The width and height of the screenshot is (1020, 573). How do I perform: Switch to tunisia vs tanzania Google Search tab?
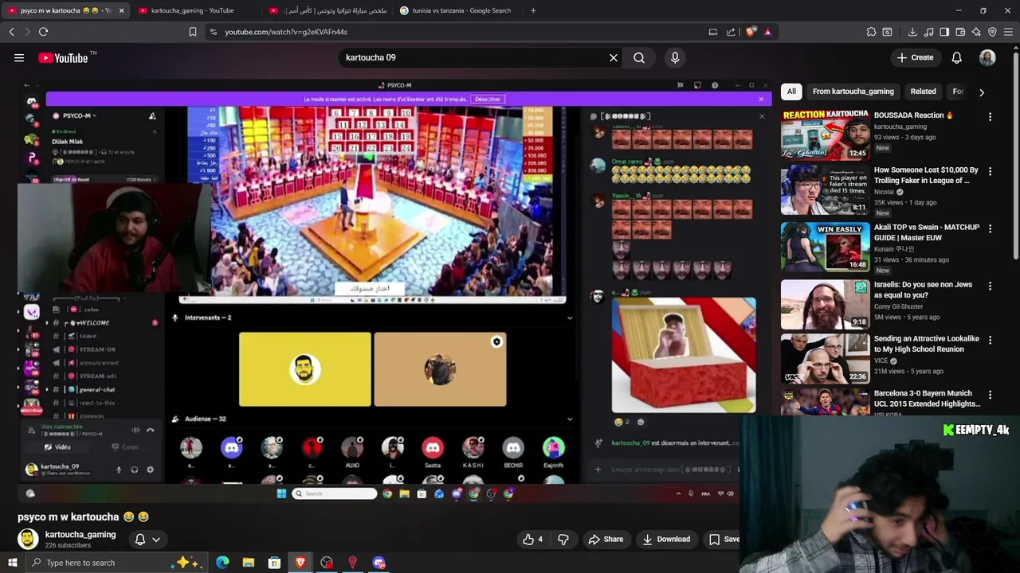461,10
